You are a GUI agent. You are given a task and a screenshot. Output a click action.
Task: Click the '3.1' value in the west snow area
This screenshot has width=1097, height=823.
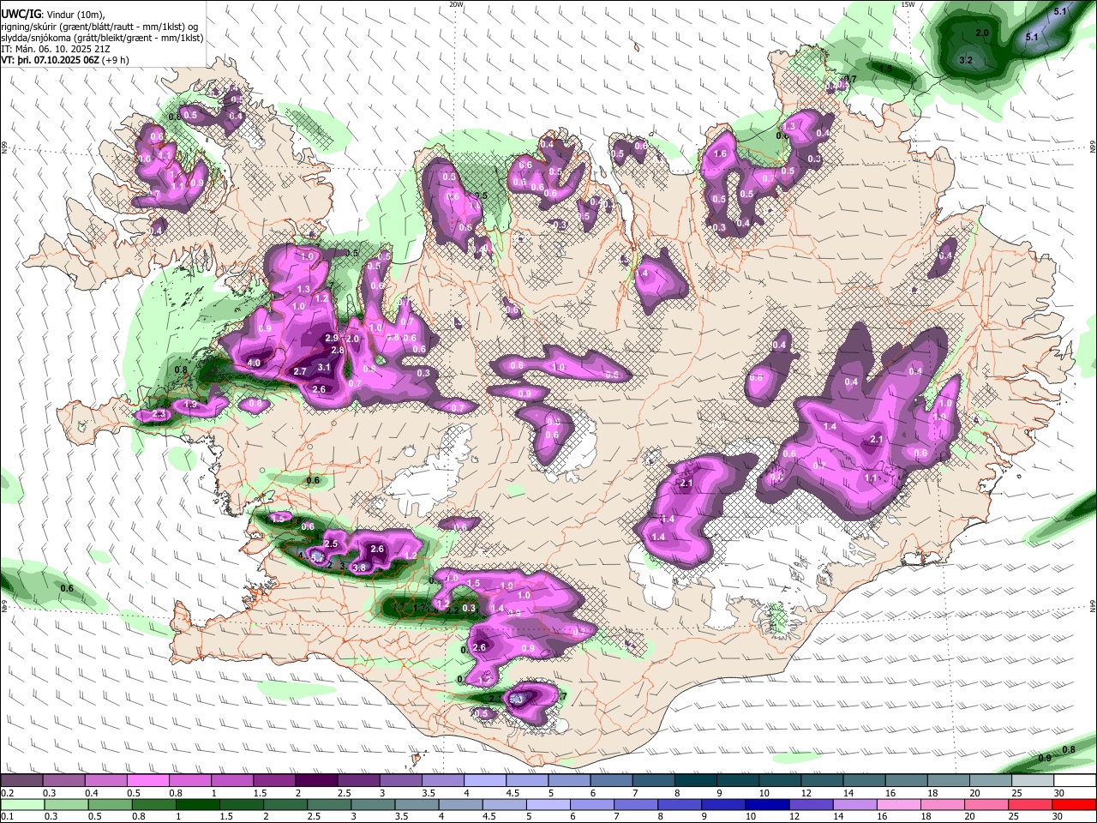coord(324,367)
